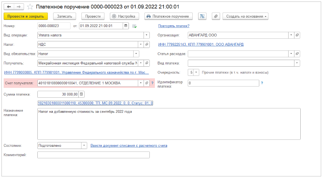323x179 pixels.
Task: Expand the Получатель dropdown list
Action: tap(141, 63)
